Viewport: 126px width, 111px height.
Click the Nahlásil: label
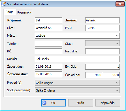13,59
